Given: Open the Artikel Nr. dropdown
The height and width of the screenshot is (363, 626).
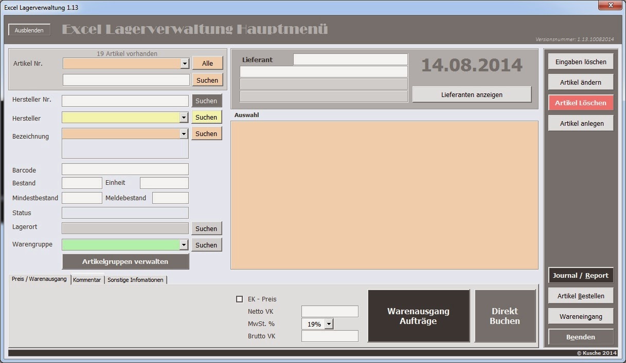Looking at the screenshot, I should (x=185, y=64).
